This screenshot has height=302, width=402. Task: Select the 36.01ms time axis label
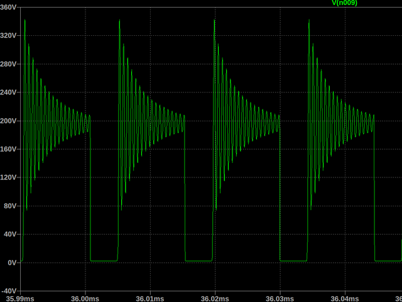[x=151, y=298]
